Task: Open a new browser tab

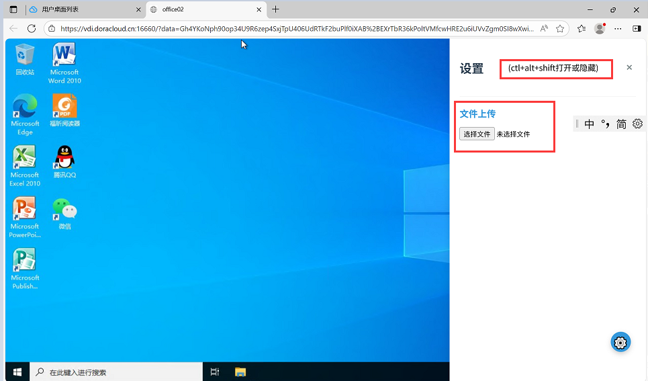Action: pos(275,9)
